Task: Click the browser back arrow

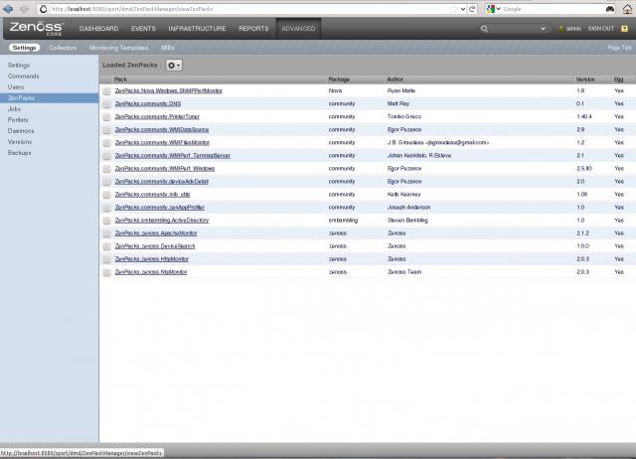Action: (x=8, y=9)
